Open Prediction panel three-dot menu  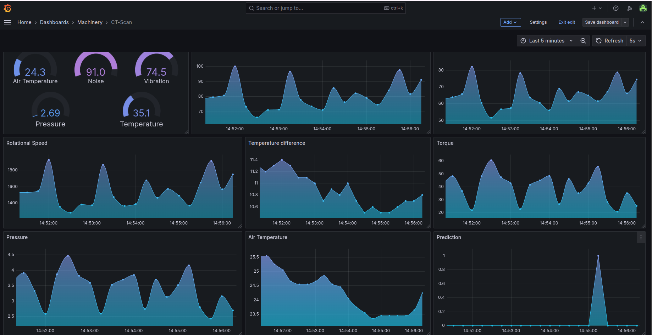pyautogui.click(x=641, y=237)
